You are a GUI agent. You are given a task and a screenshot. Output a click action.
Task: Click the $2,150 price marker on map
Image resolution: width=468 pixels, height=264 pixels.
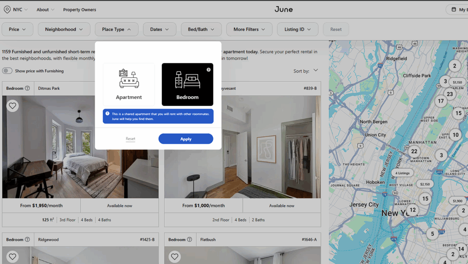click(425, 184)
